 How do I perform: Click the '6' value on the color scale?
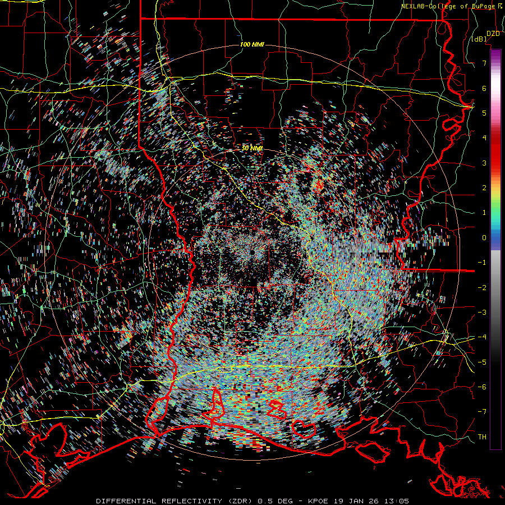(x=484, y=88)
